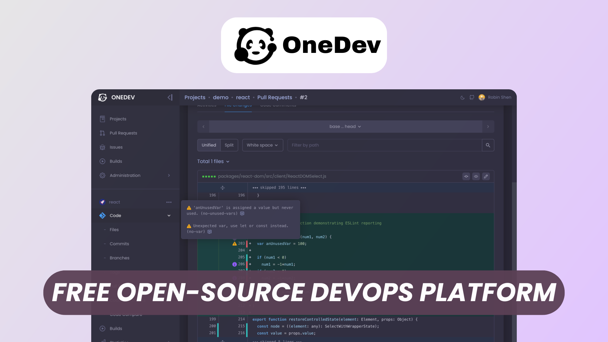Switch diff view to Split mode

pyautogui.click(x=229, y=145)
